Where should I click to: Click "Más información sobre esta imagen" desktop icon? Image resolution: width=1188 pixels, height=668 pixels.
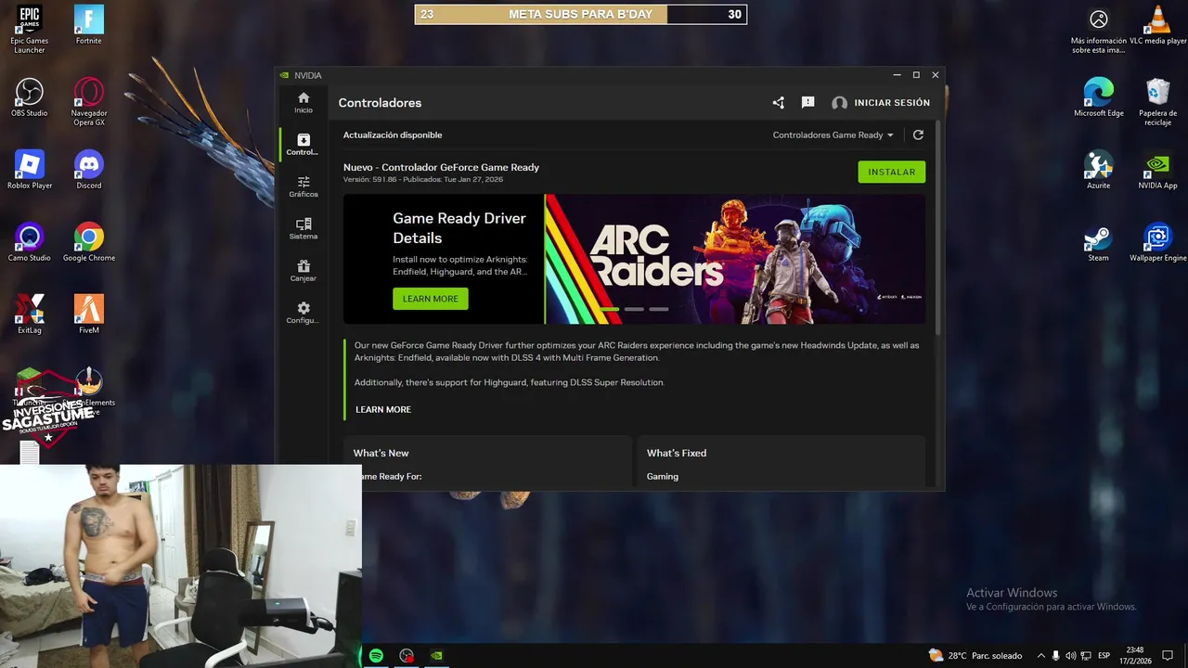click(x=1099, y=30)
